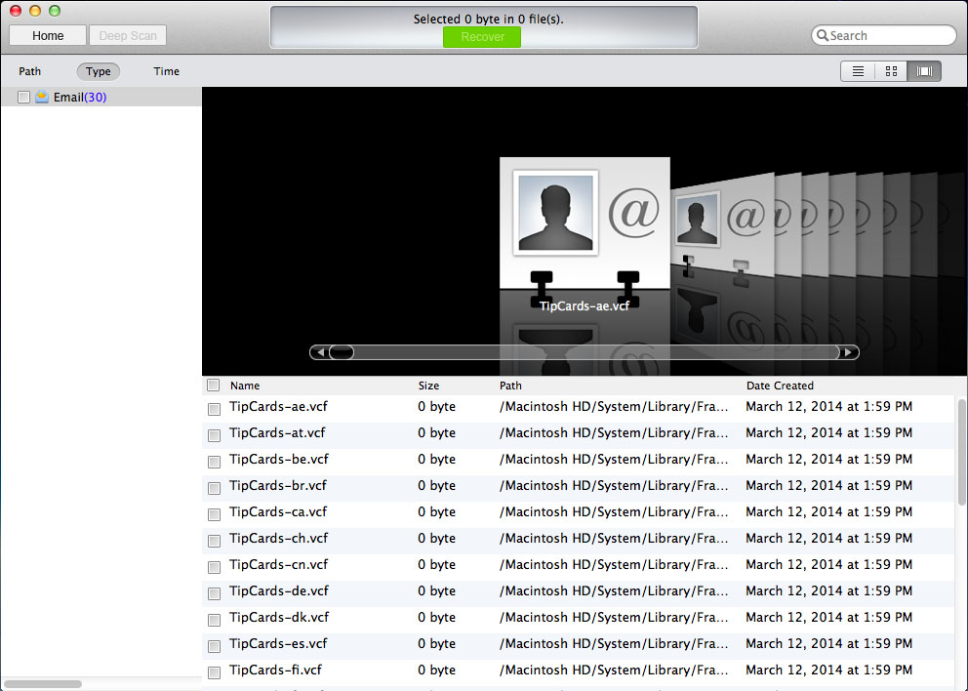This screenshot has height=691, width=968.
Task: Select the TipCards-cn.vcf file name
Action: (x=279, y=564)
